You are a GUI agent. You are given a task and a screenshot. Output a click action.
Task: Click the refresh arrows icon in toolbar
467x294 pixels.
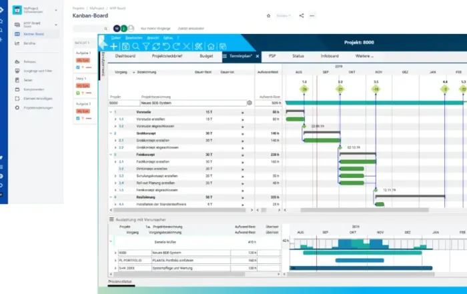(x=156, y=47)
